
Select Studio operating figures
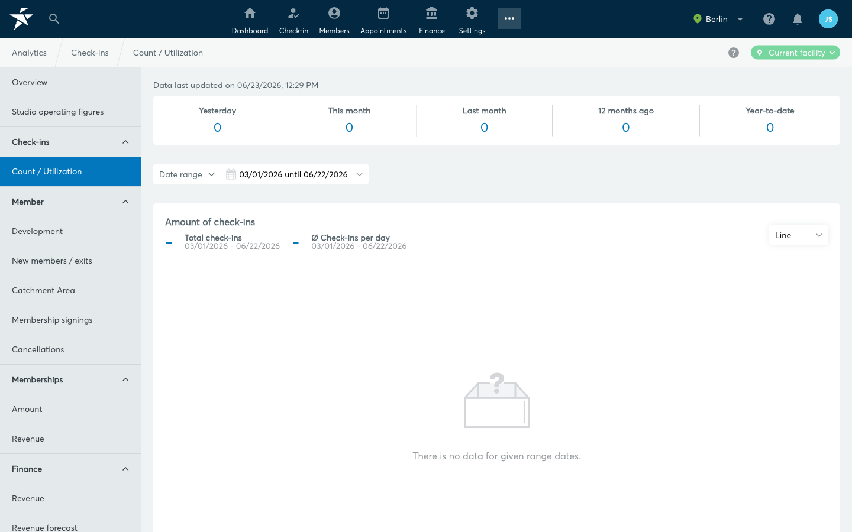[70, 112]
